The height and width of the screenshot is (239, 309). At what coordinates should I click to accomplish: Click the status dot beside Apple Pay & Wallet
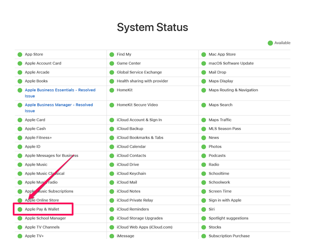(x=19, y=210)
